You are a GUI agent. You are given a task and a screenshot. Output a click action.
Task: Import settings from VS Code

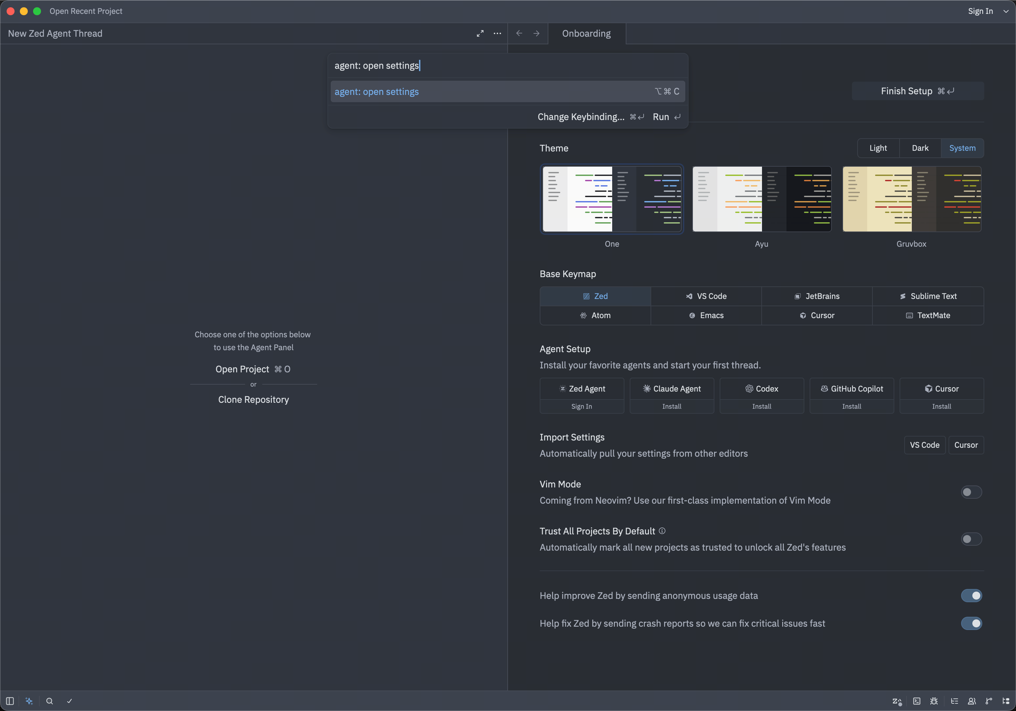pyautogui.click(x=924, y=445)
